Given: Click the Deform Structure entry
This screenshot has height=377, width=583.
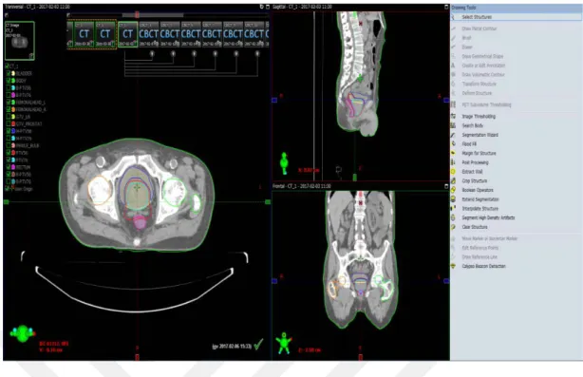Looking at the screenshot, I should coord(477,93).
